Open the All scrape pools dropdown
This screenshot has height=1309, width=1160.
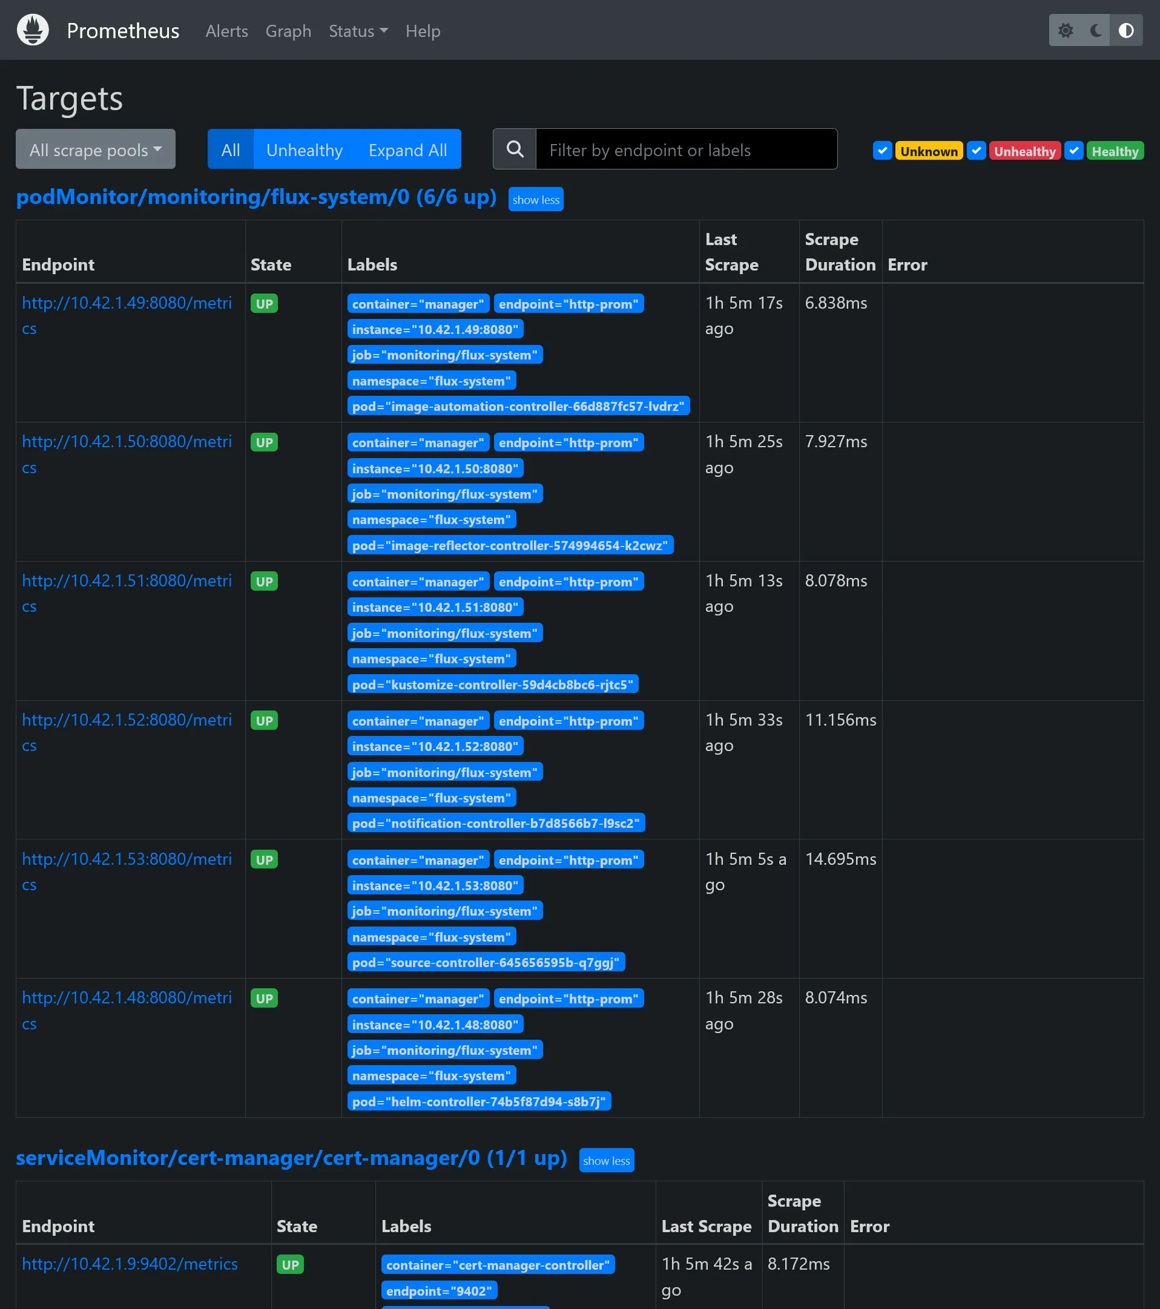click(x=95, y=149)
